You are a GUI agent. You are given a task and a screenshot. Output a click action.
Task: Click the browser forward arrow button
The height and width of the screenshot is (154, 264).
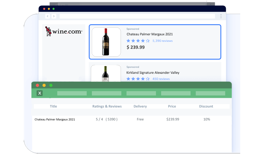54,16
